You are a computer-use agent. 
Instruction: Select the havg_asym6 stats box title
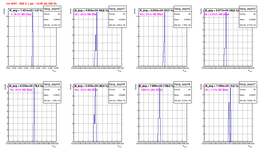point(183,84)
